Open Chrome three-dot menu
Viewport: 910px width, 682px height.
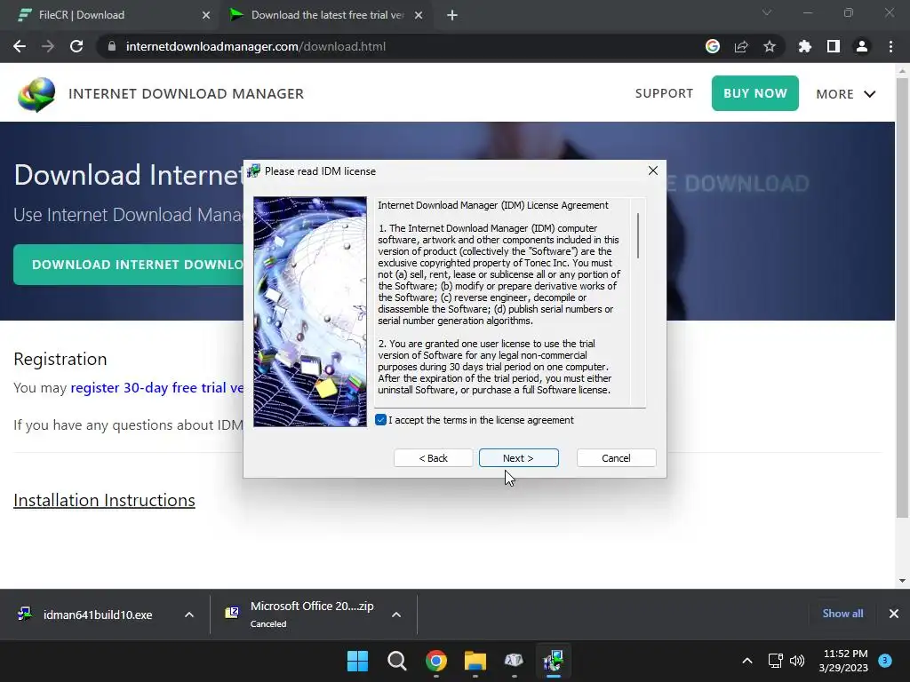click(890, 46)
